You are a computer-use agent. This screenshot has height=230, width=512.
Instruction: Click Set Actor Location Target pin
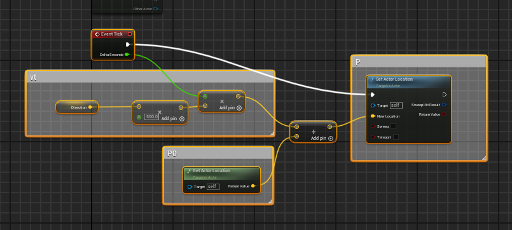(x=373, y=105)
